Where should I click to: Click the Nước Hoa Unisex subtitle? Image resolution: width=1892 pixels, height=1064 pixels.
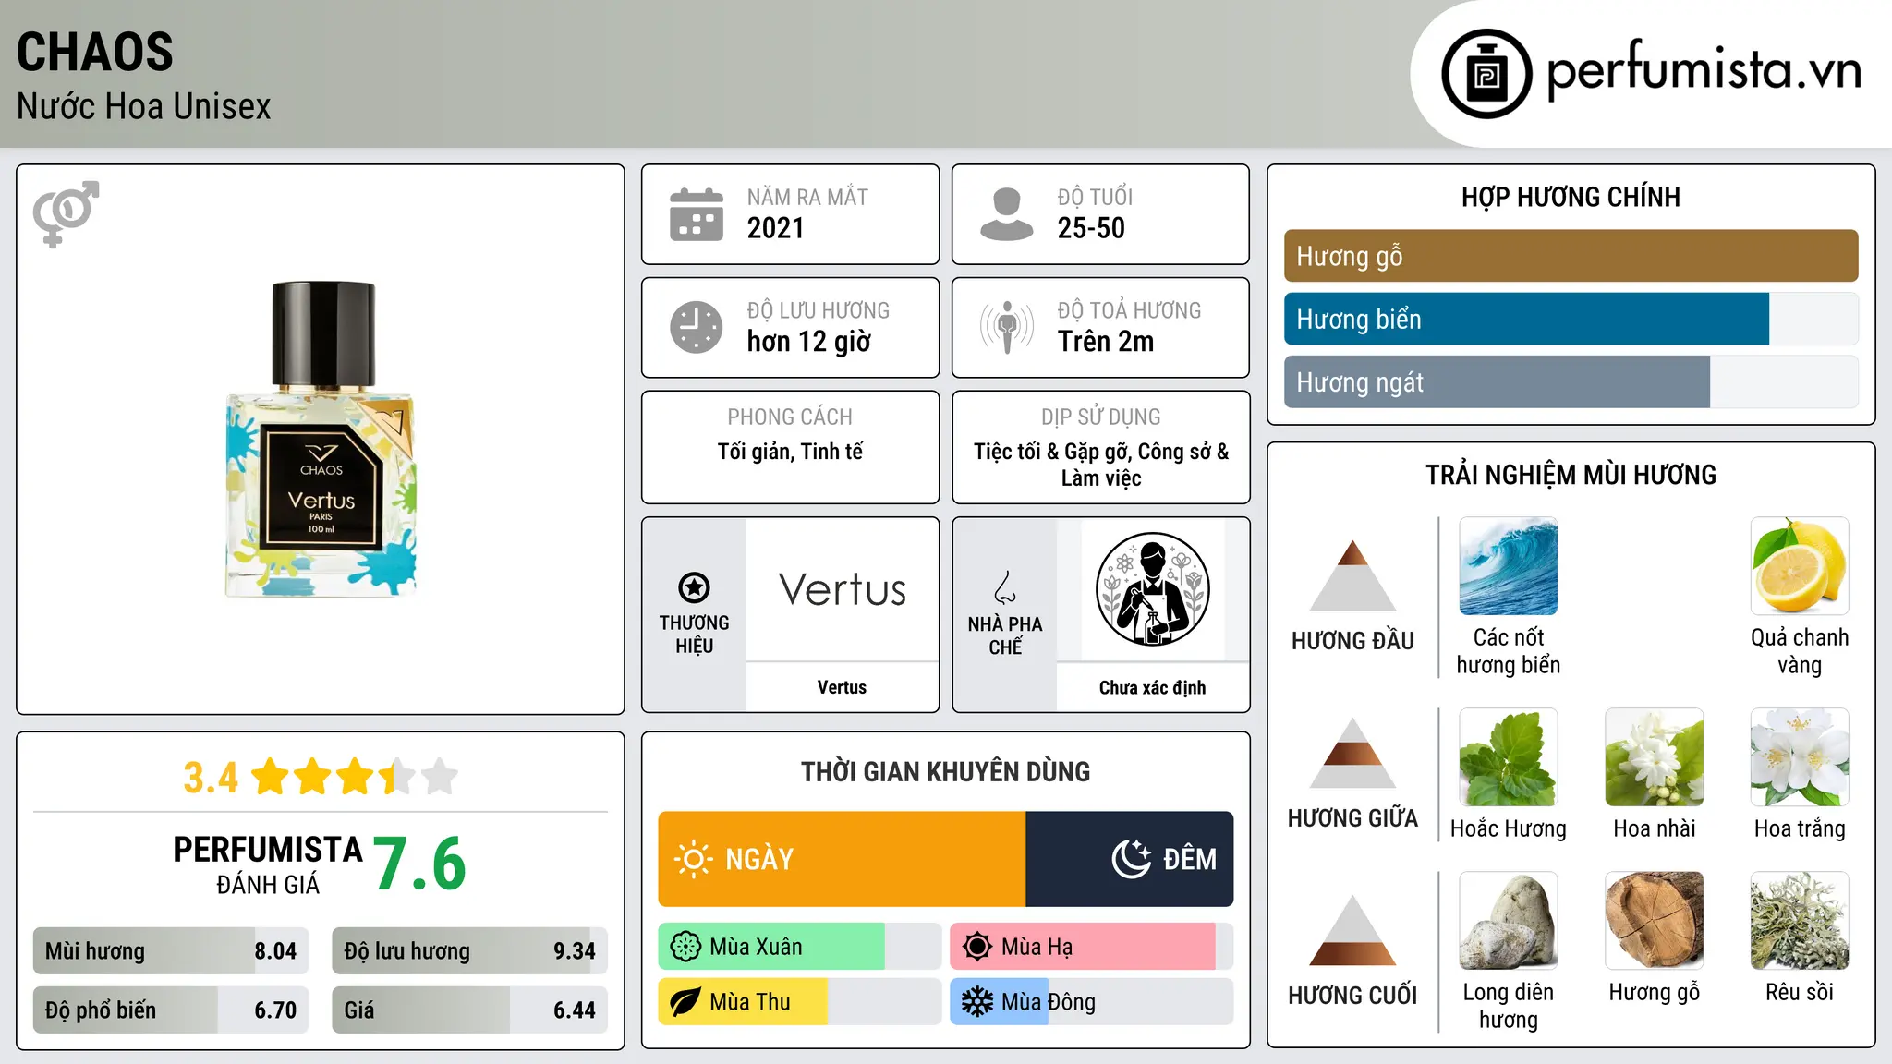pyautogui.click(x=144, y=107)
